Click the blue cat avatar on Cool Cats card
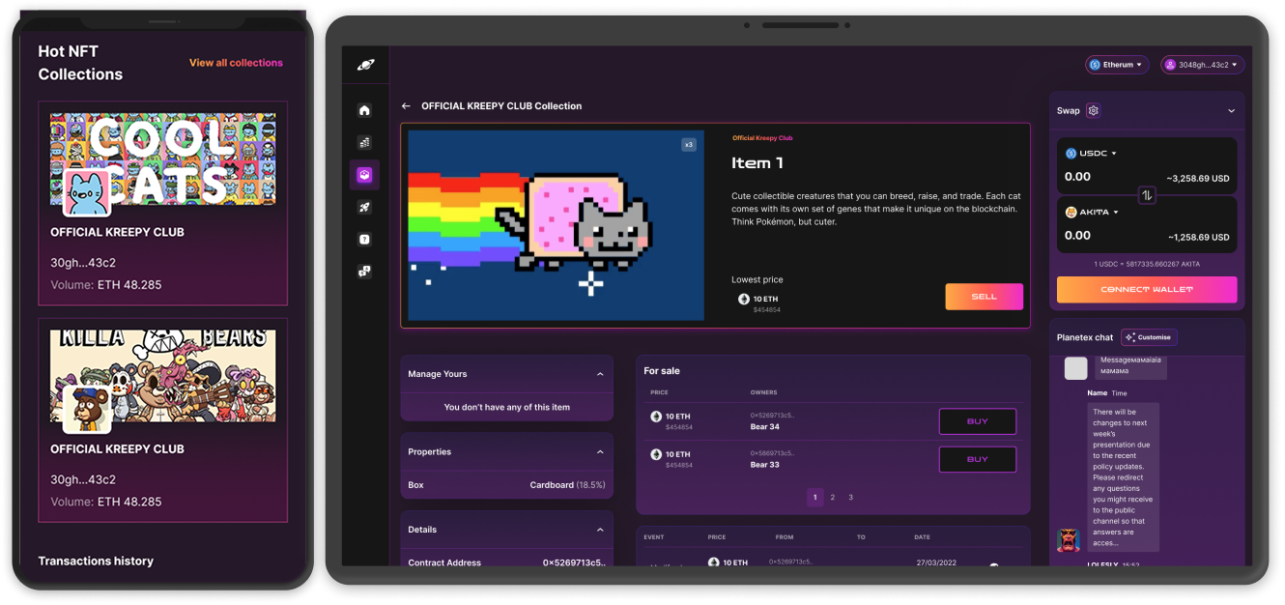The image size is (1285, 605). pyautogui.click(x=87, y=191)
